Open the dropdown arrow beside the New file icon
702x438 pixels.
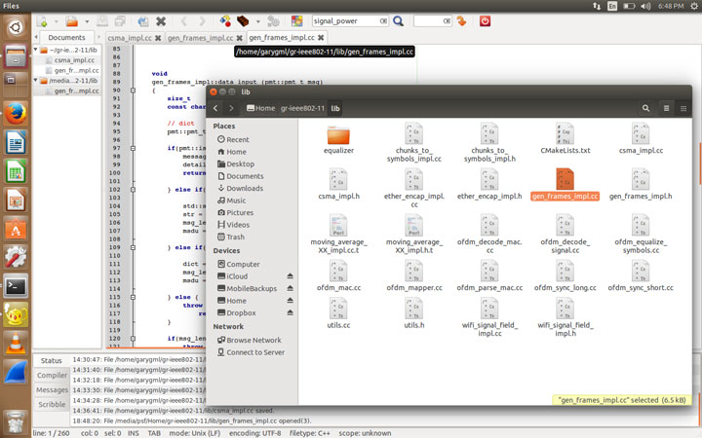pos(57,20)
